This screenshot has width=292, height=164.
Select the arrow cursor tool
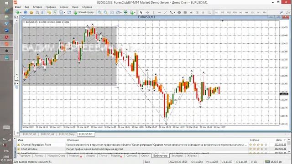[141, 12]
